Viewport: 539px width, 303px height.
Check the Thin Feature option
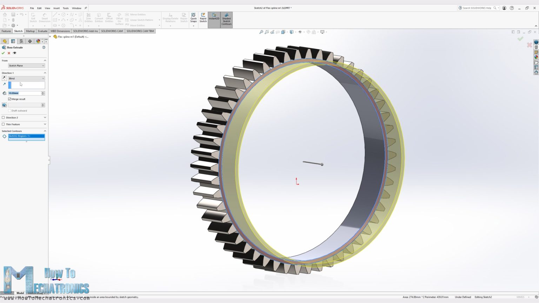4,124
